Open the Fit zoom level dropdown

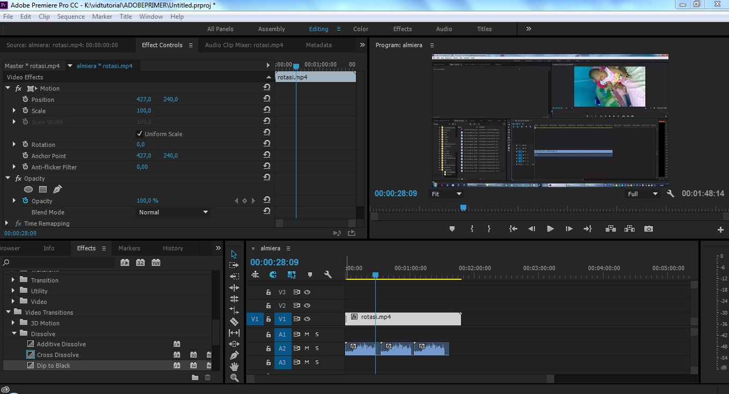(447, 194)
